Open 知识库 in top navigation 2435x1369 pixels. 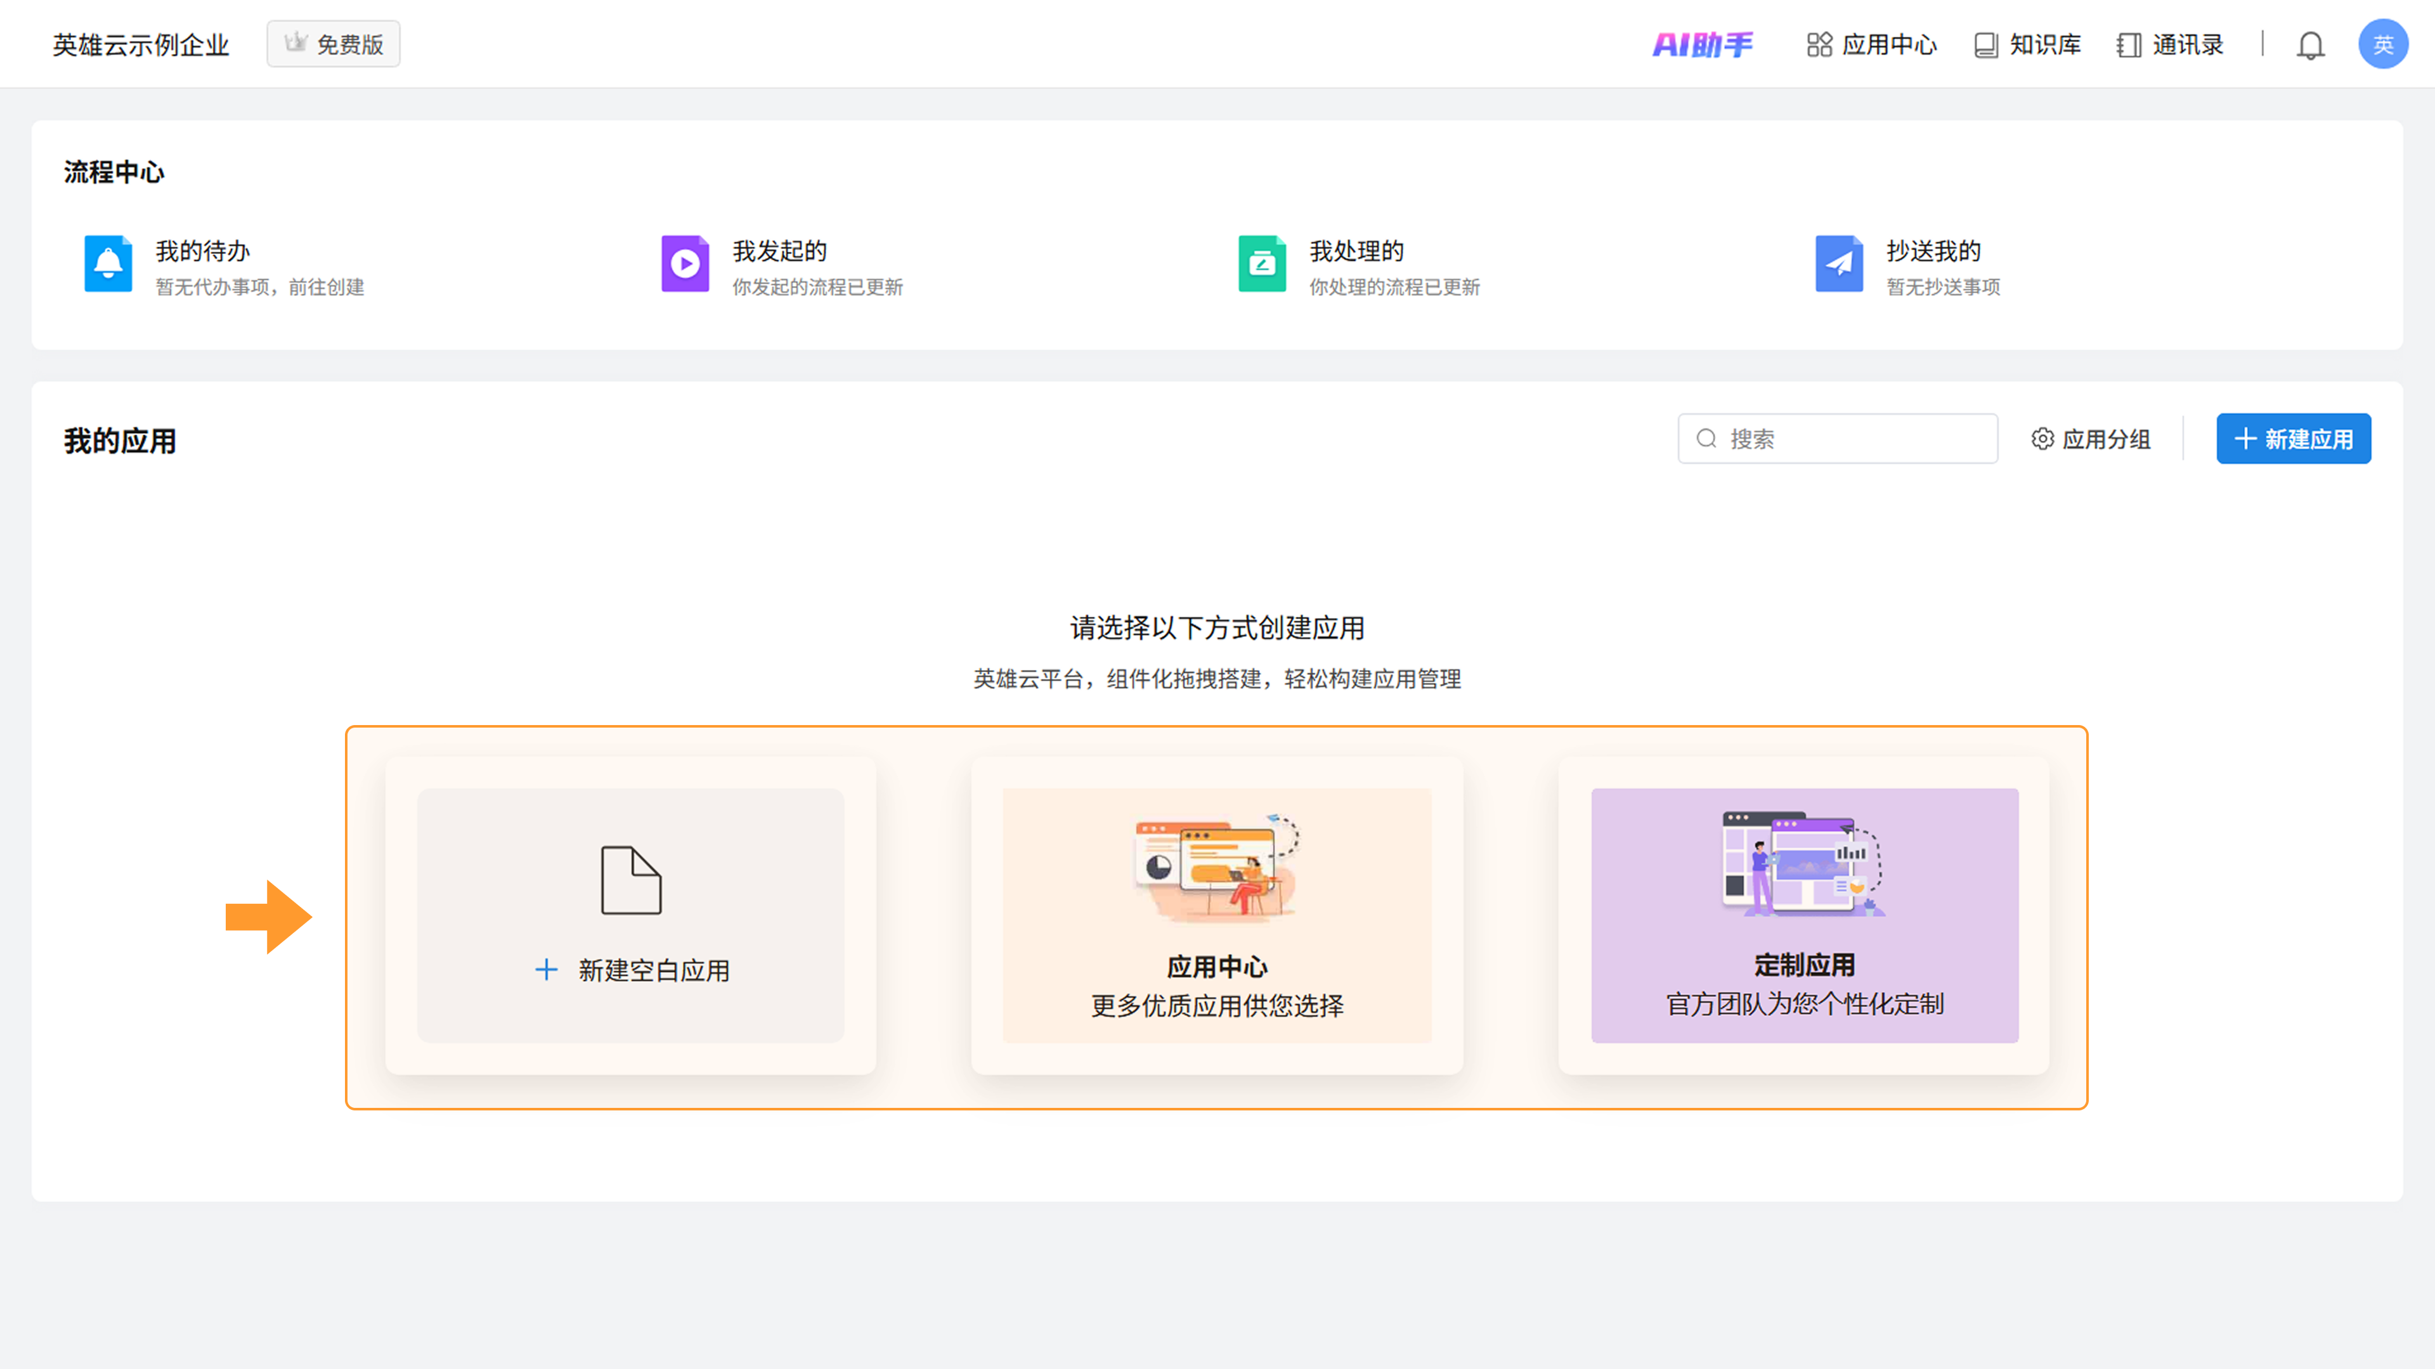(x=2028, y=44)
